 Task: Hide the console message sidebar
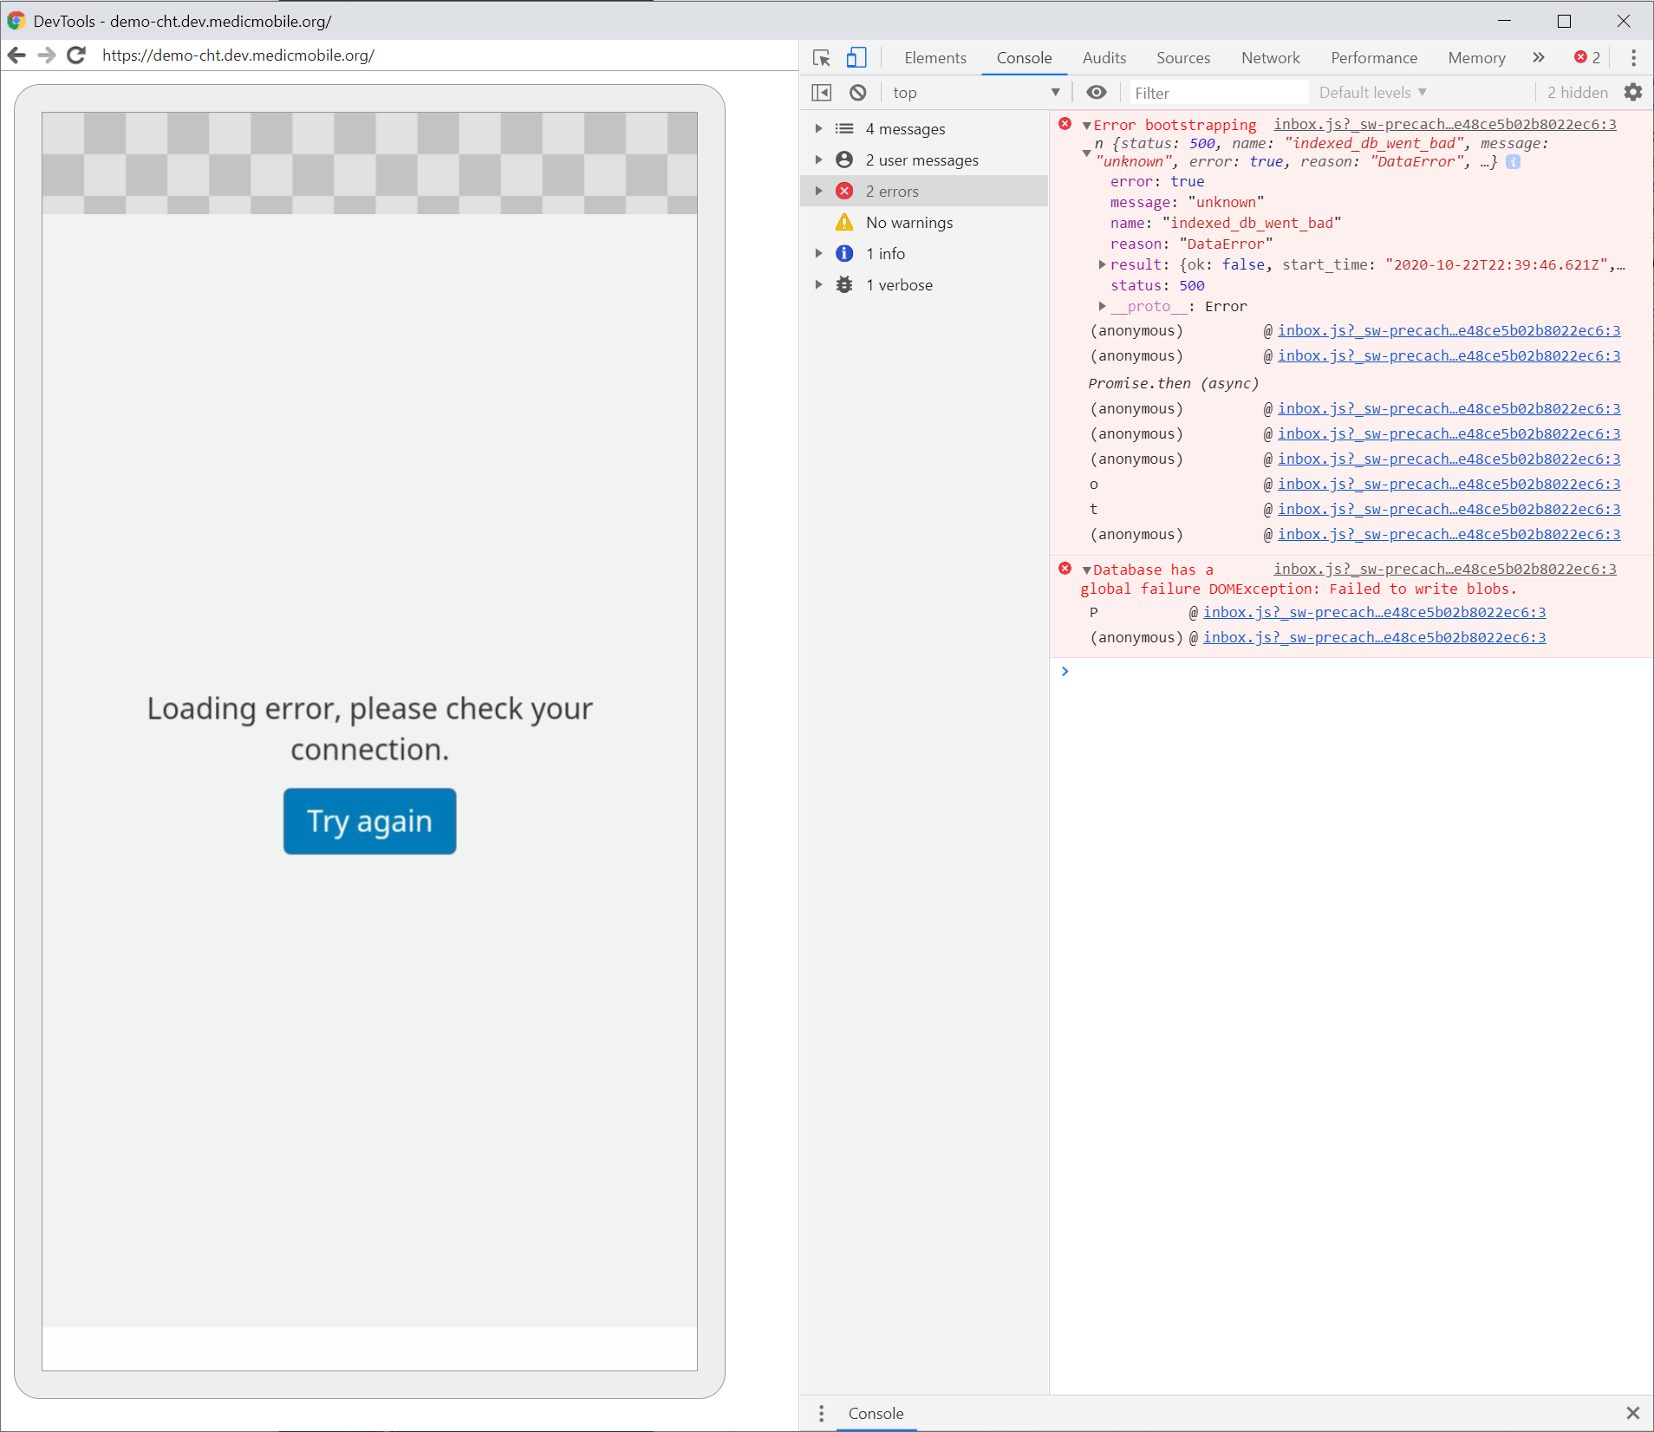pos(821,92)
